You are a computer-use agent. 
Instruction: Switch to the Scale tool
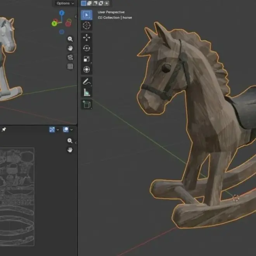pos(86,59)
